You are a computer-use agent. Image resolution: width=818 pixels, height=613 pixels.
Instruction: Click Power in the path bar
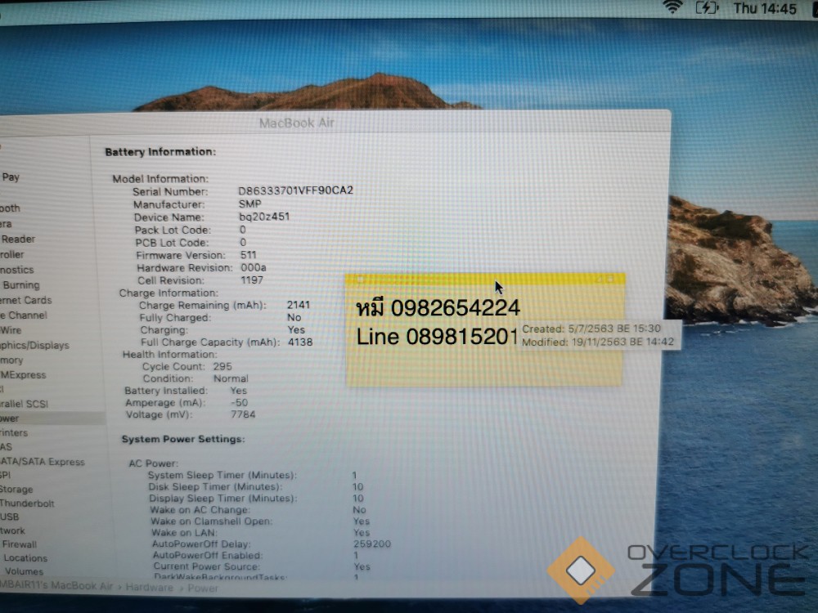point(202,588)
